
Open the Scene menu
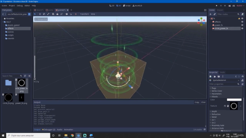coord(4,6)
